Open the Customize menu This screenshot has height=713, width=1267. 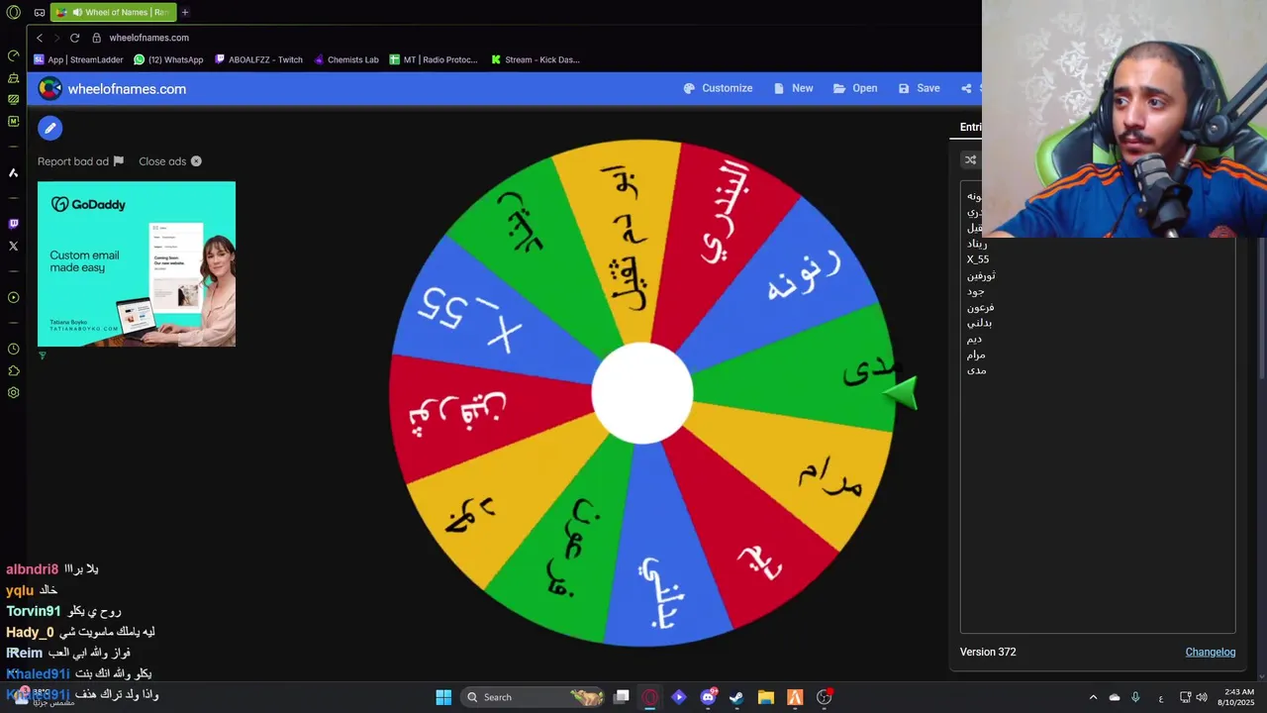click(718, 88)
